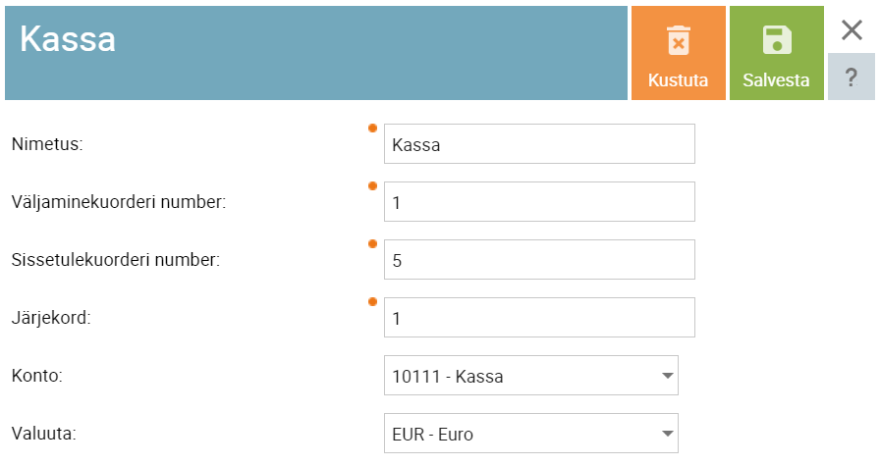
Task: Click the orange dot beside Väljaminekuorderi number field
Action: [372, 186]
